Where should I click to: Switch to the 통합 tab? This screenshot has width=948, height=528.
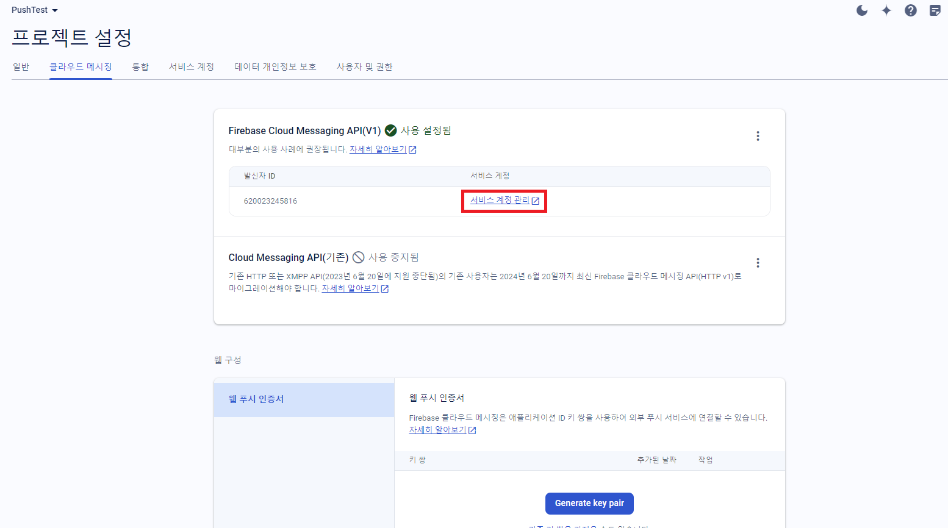point(140,66)
